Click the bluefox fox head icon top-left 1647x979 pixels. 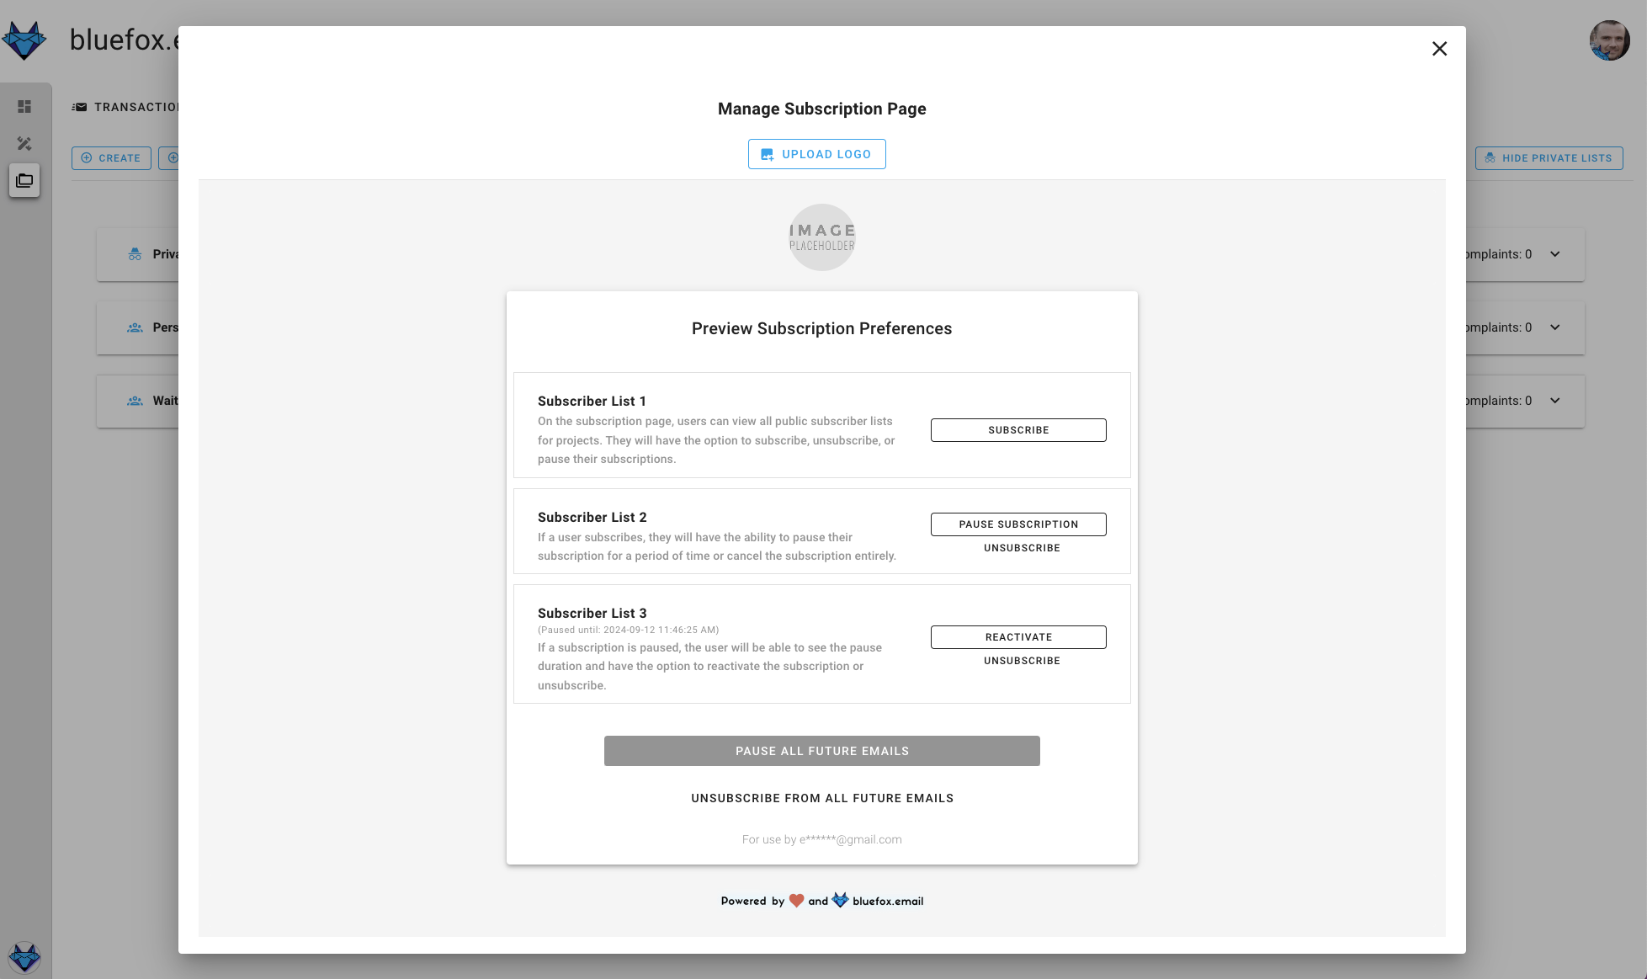tap(24, 39)
